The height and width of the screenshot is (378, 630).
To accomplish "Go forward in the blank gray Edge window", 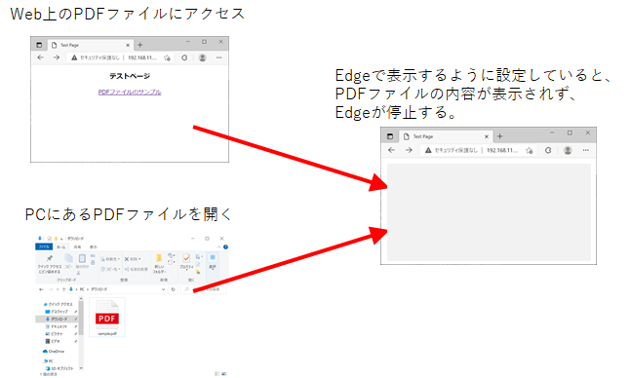I will point(409,150).
